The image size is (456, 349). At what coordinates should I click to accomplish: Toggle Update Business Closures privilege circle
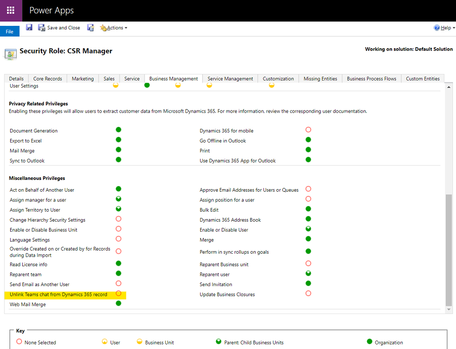click(308, 294)
